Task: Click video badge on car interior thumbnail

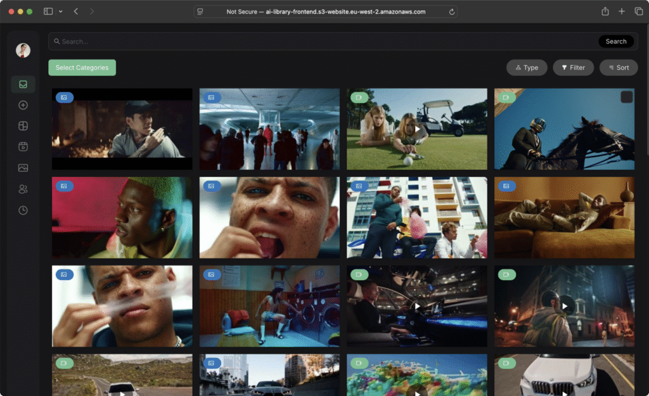Action: [x=359, y=274]
